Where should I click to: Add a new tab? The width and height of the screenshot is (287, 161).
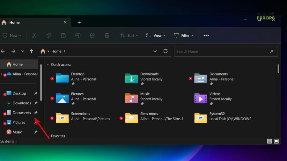(79, 23)
